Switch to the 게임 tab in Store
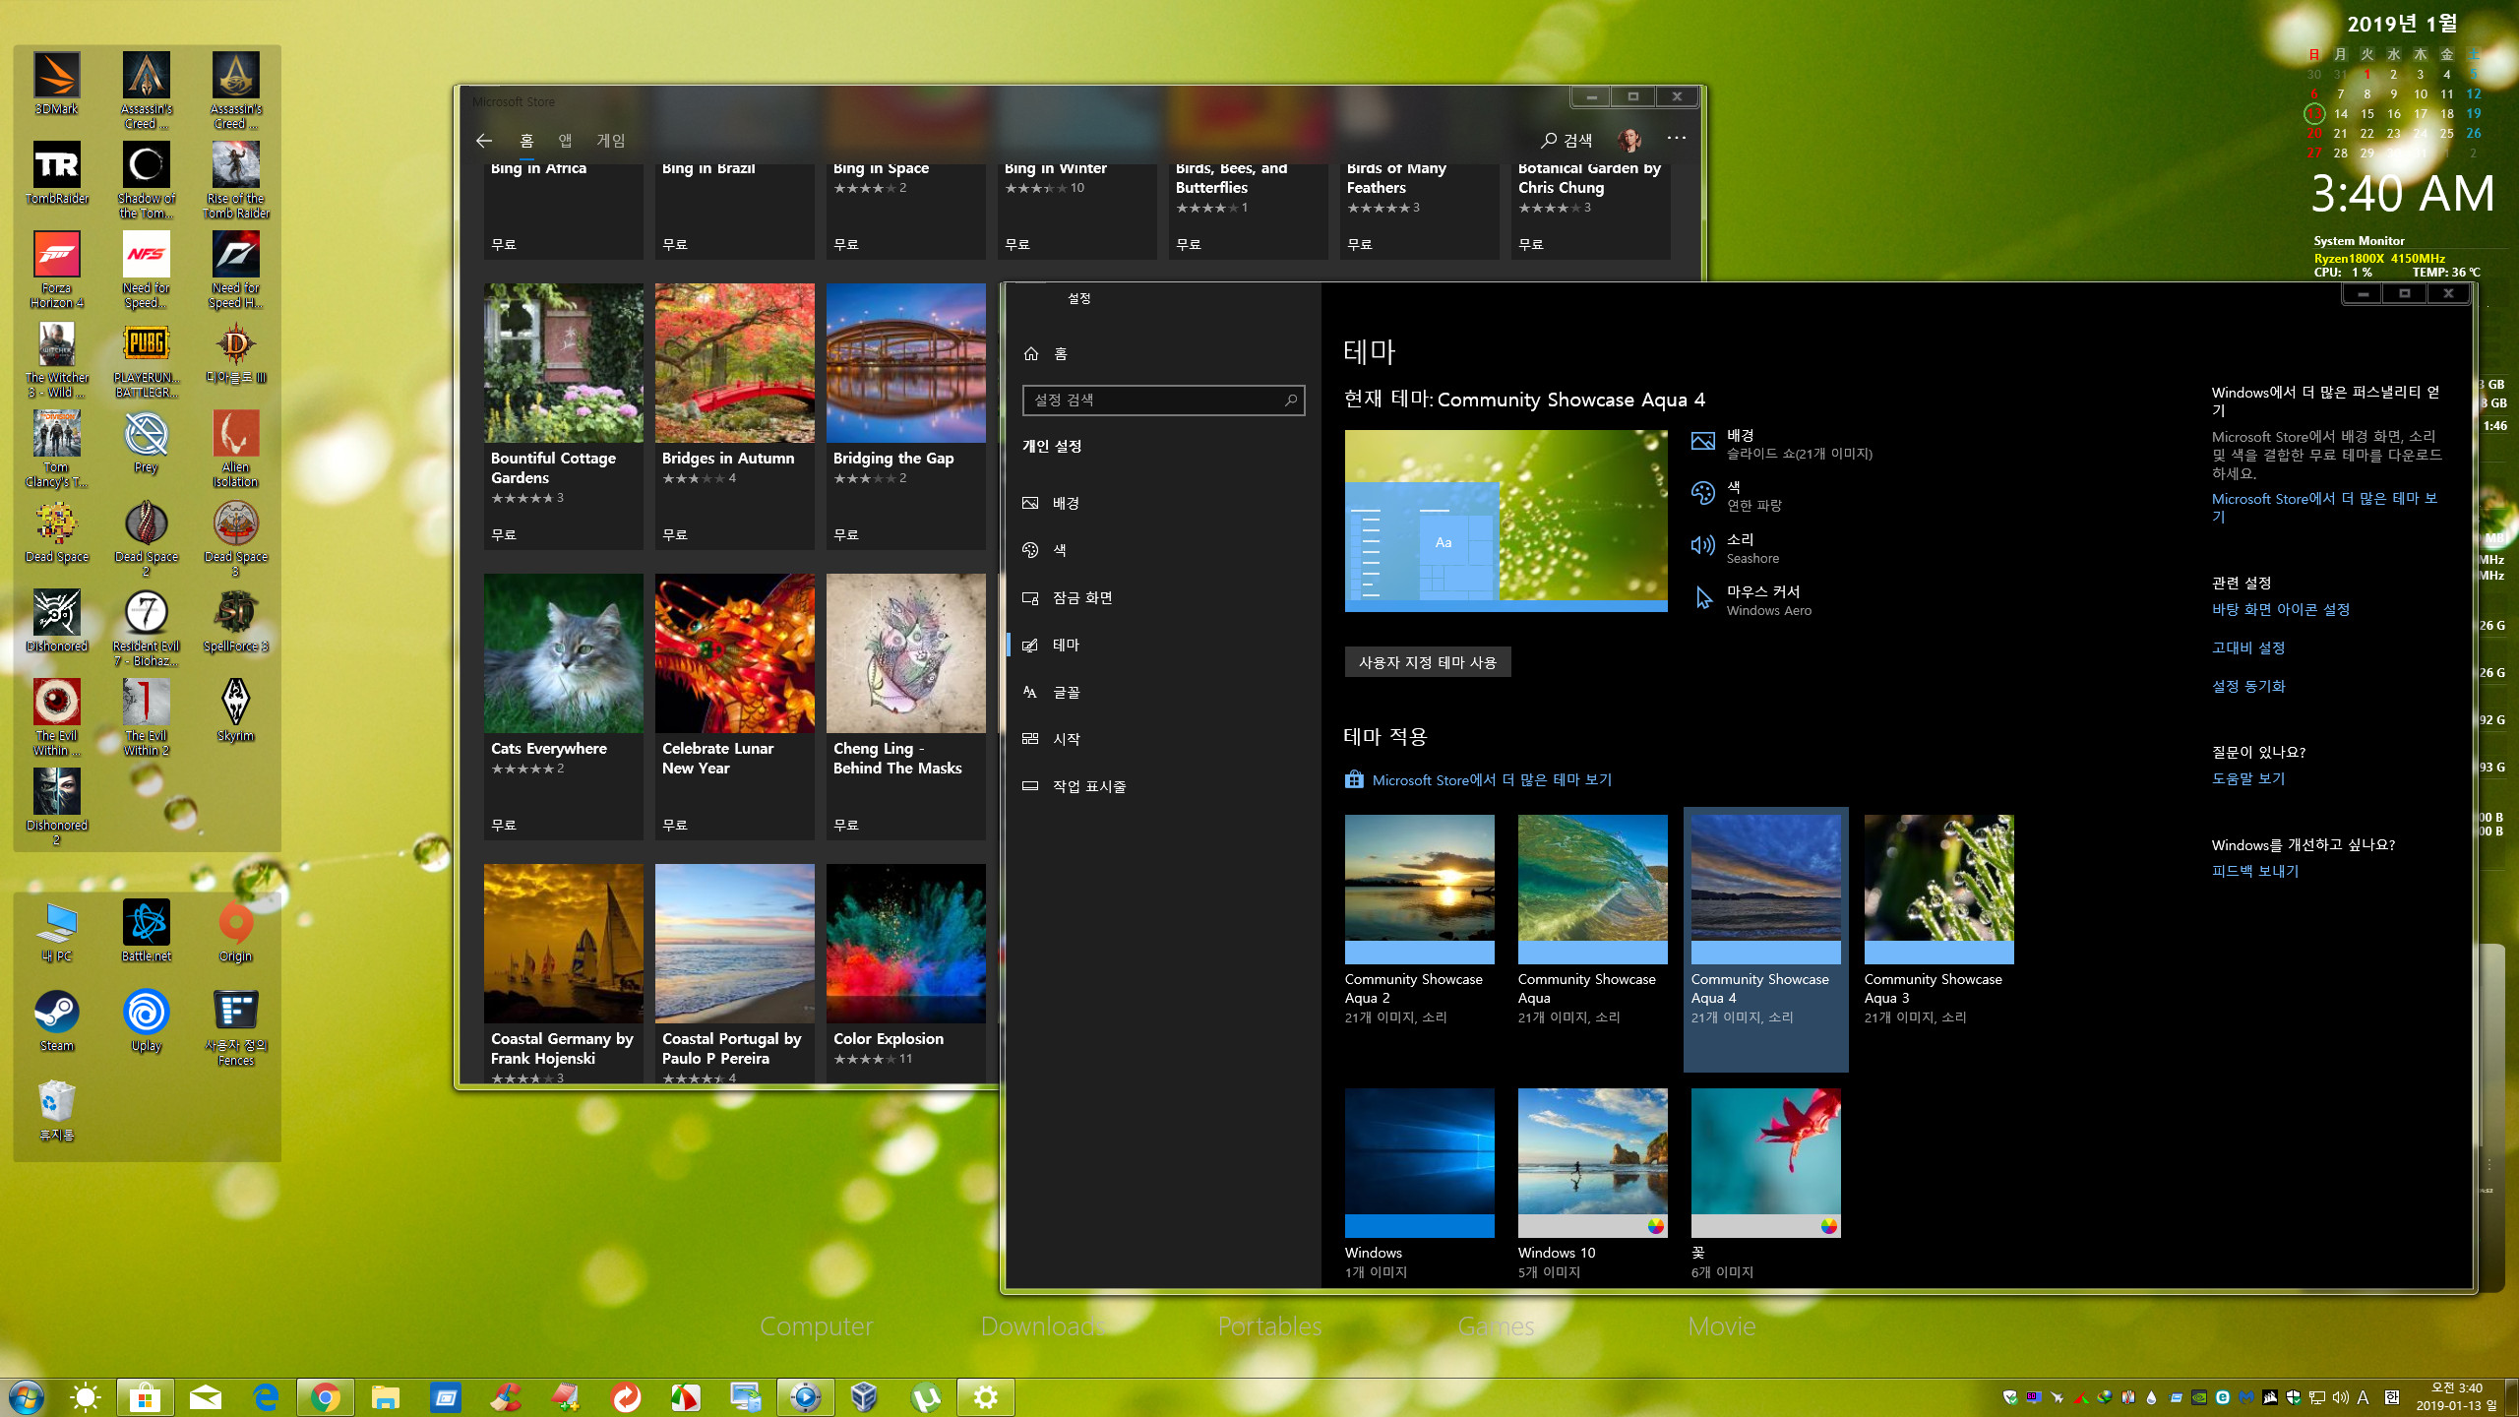This screenshot has height=1417, width=2519. point(610,141)
